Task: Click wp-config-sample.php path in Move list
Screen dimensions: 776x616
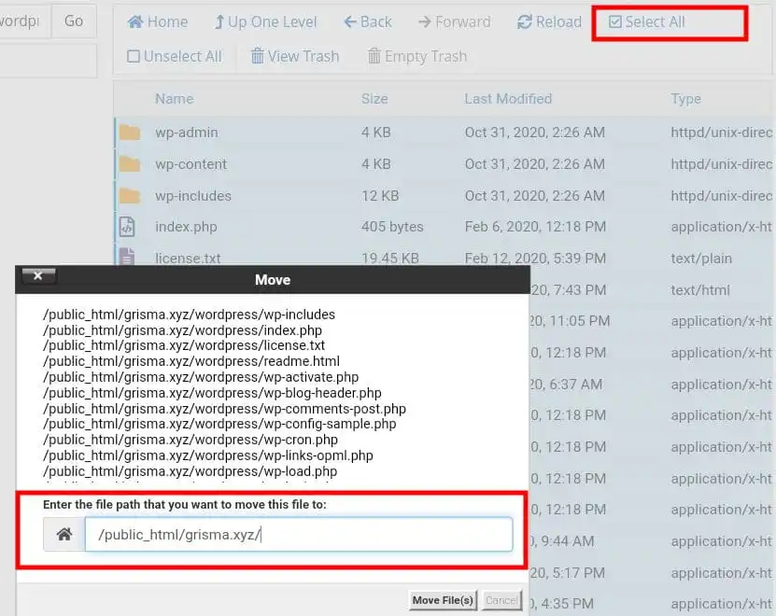Action: pos(219,424)
